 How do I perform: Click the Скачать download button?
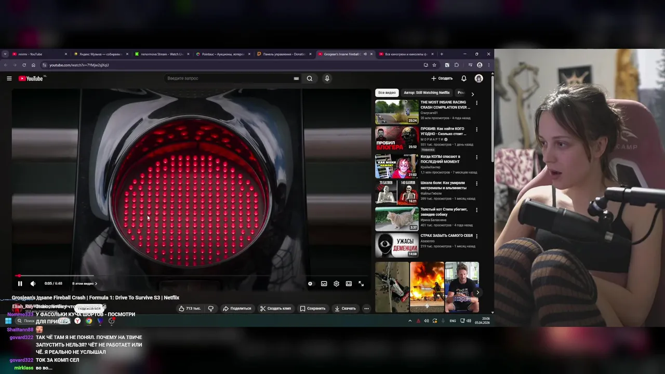345,309
